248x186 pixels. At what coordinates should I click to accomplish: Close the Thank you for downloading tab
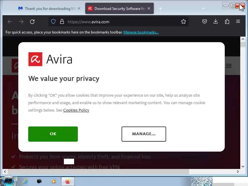79,9
